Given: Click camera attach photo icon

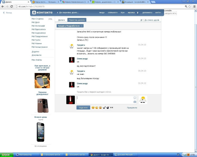Looking at the screenshot, I should click(135, 101).
